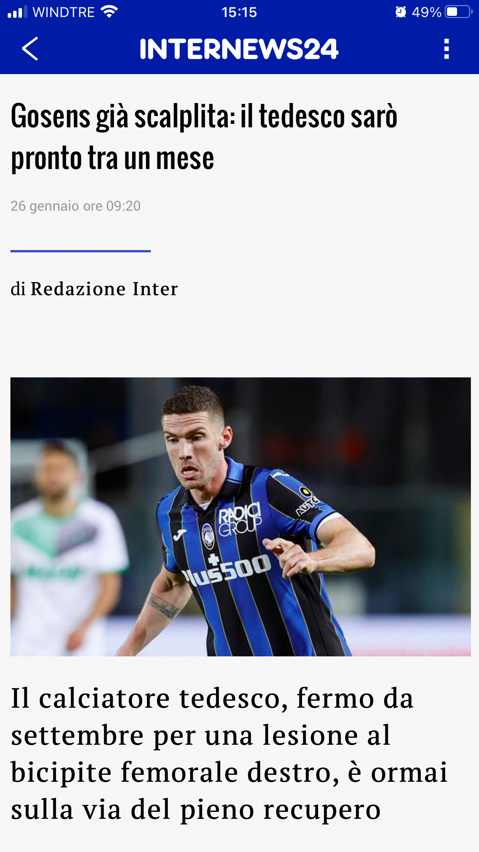Tap the alarm clock status icon
This screenshot has height=852, width=479.
(401, 12)
